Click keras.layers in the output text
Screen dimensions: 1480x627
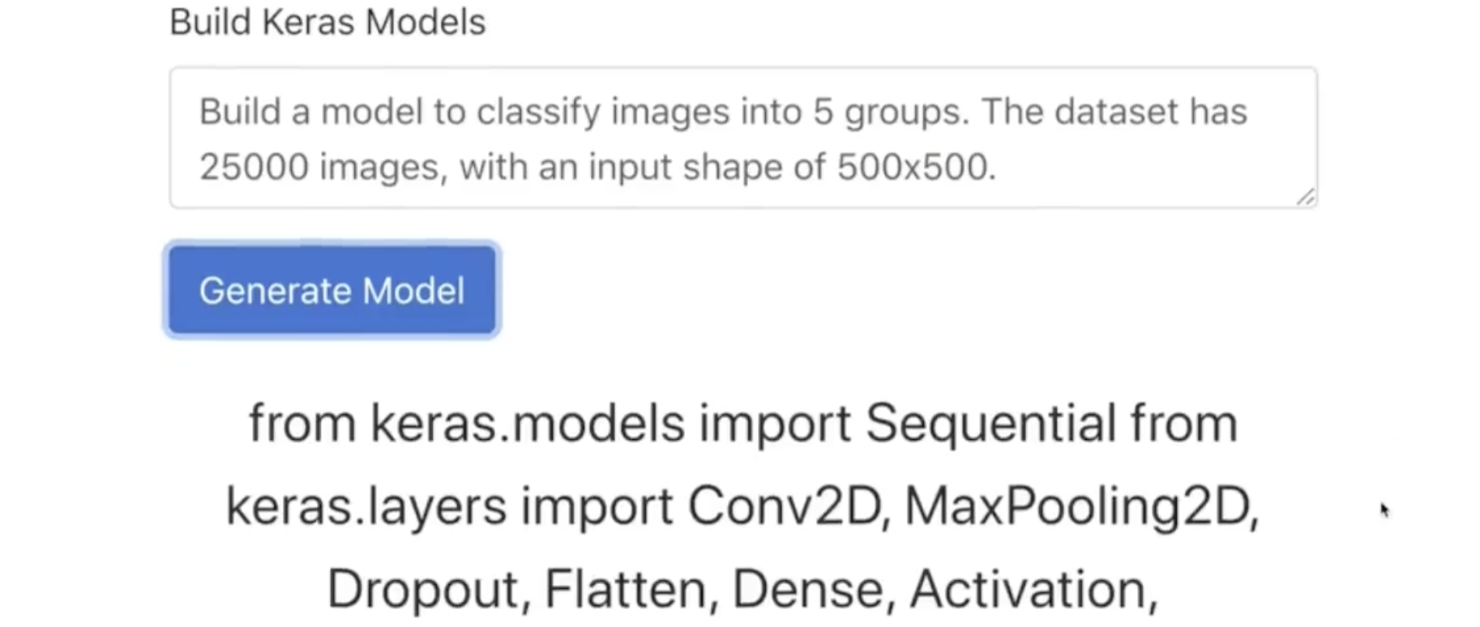click(366, 507)
